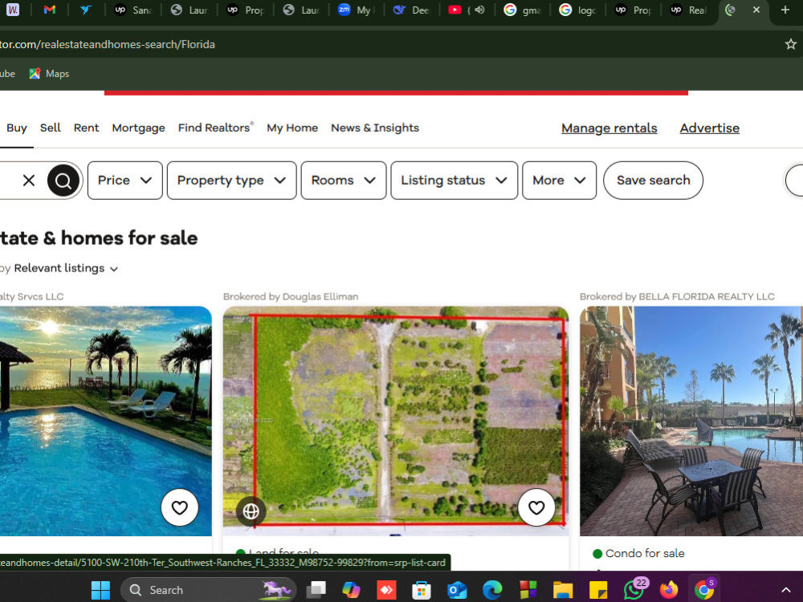Switch to the purple W. tab
803x602 pixels.
(13, 10)
